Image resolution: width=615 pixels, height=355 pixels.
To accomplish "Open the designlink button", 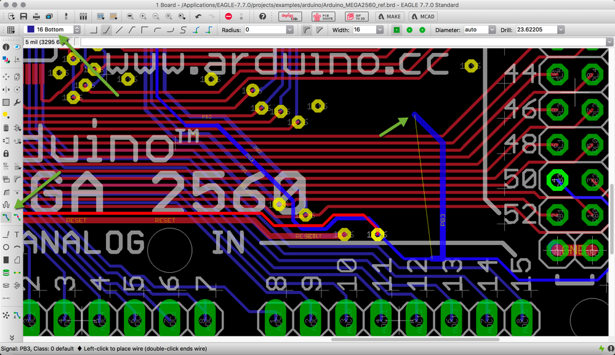I will point(290,17).
